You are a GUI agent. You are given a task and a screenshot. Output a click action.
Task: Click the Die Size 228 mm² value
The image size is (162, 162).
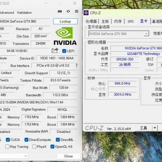40,36
